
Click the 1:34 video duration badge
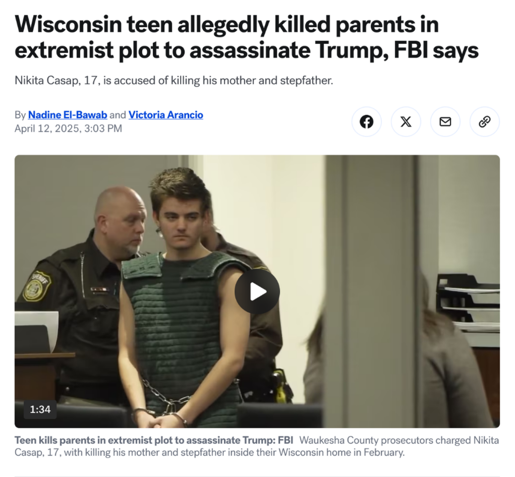(x=40, y=409)
